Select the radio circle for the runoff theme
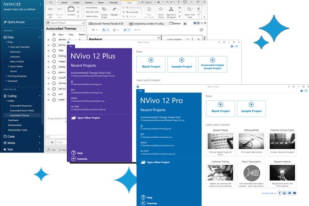 pos(54,78)
